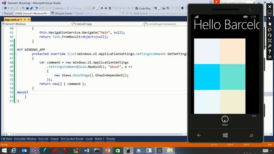274x154 pixels.
Task: Minimize the emulator with its toolbar button
Action: [x=270, y=12]
